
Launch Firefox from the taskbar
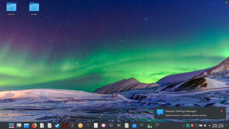pos(34,126)
